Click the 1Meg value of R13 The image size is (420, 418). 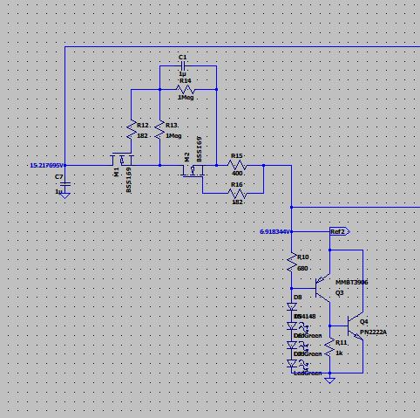[x=173, y=135]
